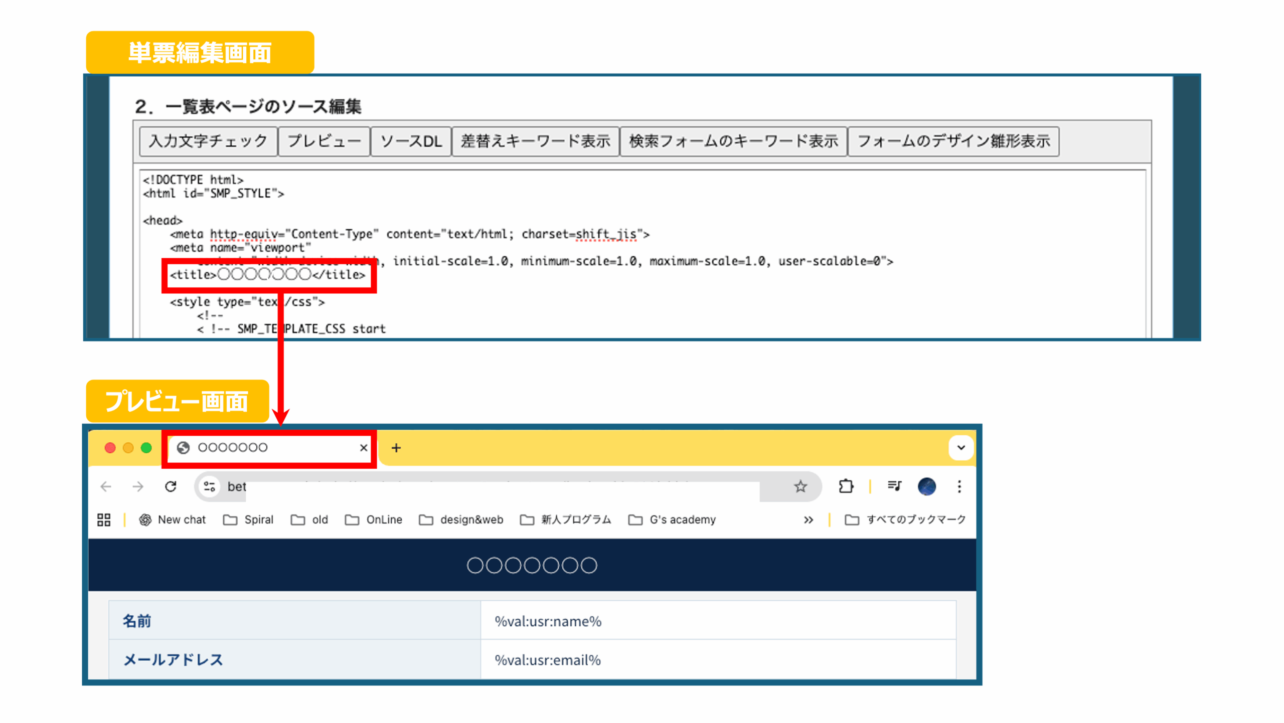
Task: Bookmark this page with the star icon
Action: coord(800,486)
